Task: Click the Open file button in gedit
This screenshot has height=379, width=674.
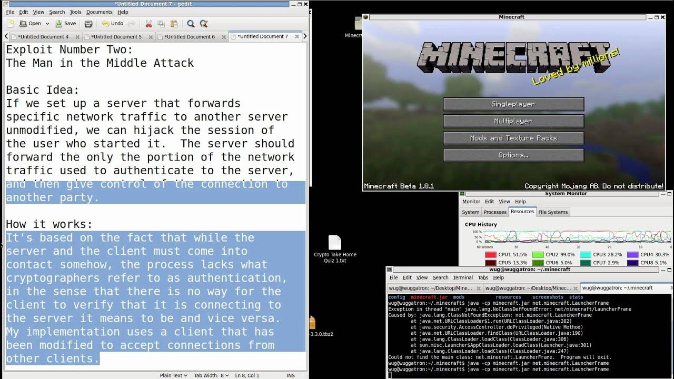Action: (30, 24)
